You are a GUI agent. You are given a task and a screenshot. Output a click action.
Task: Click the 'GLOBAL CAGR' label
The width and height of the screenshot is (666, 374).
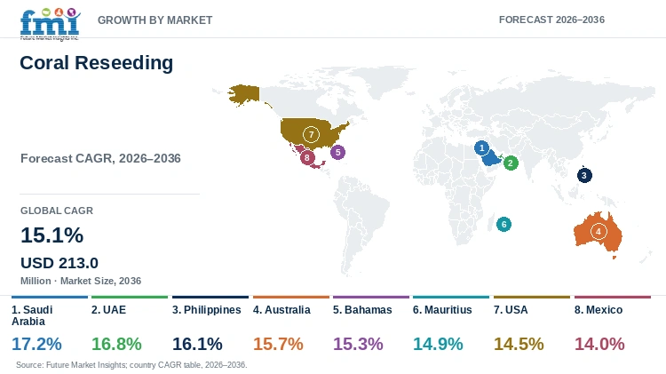tap(57, 211)
